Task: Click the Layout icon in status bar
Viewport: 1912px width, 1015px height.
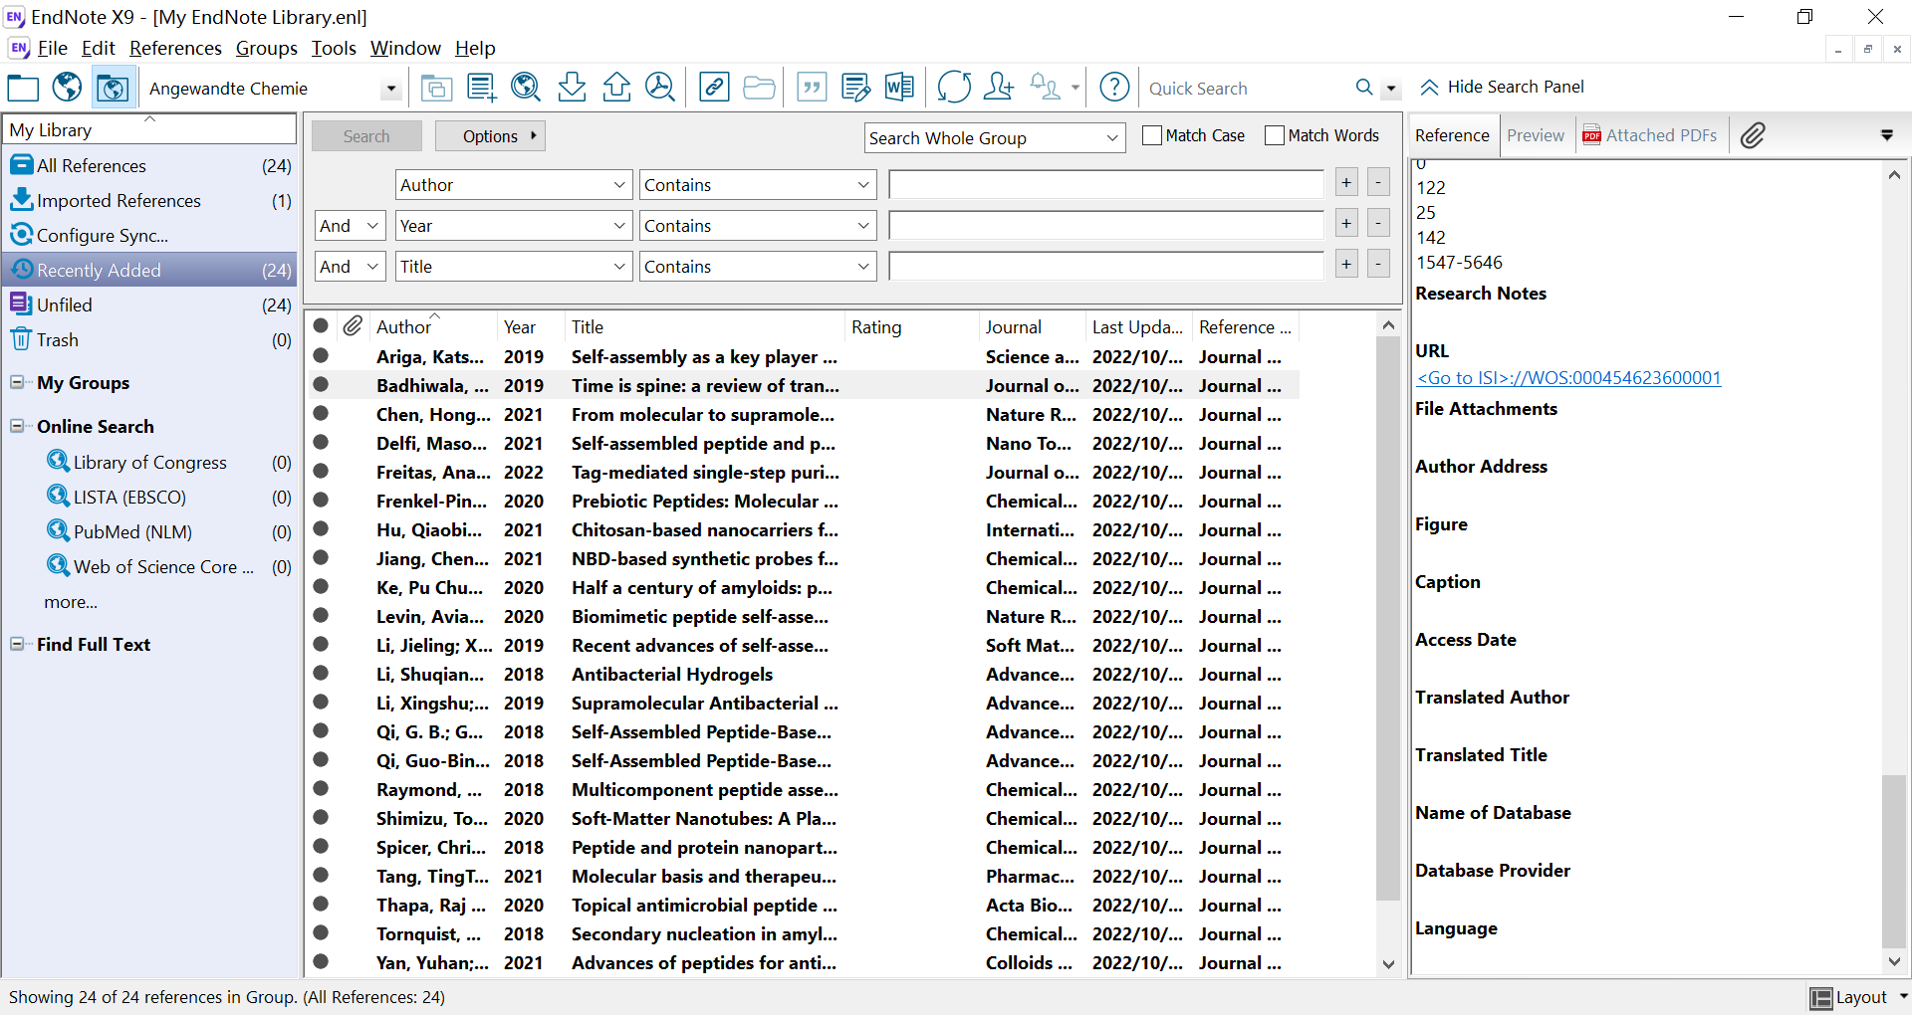Action: [1820, 998]
